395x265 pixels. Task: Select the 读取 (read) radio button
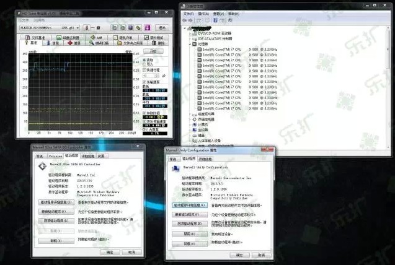coord(144,60)
